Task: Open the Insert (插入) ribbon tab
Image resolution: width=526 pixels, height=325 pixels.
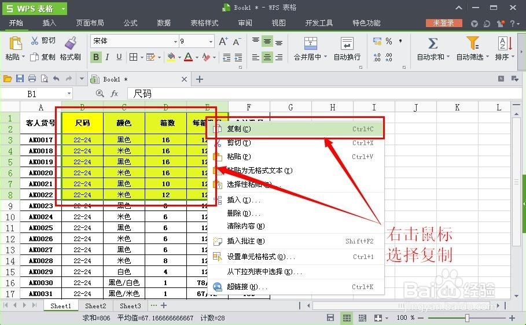Action: pyautogui.click(x=49, y=23)
